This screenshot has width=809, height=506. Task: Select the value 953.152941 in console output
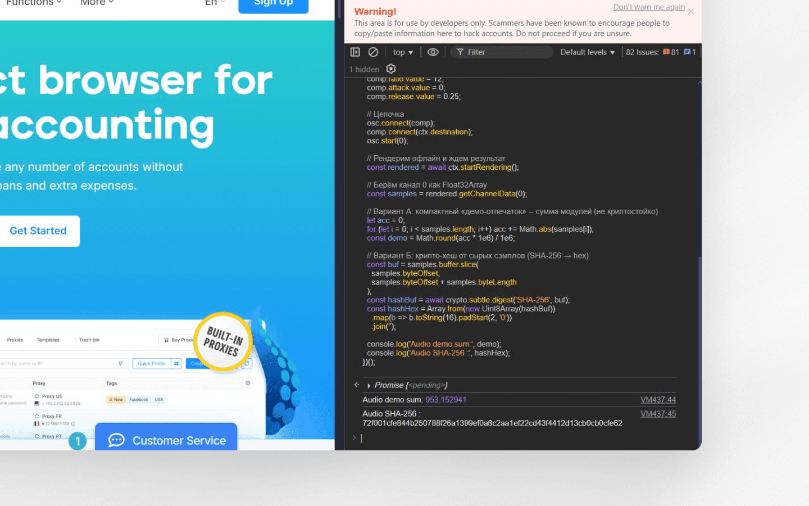pyautogui.click(x=446, y=400)
